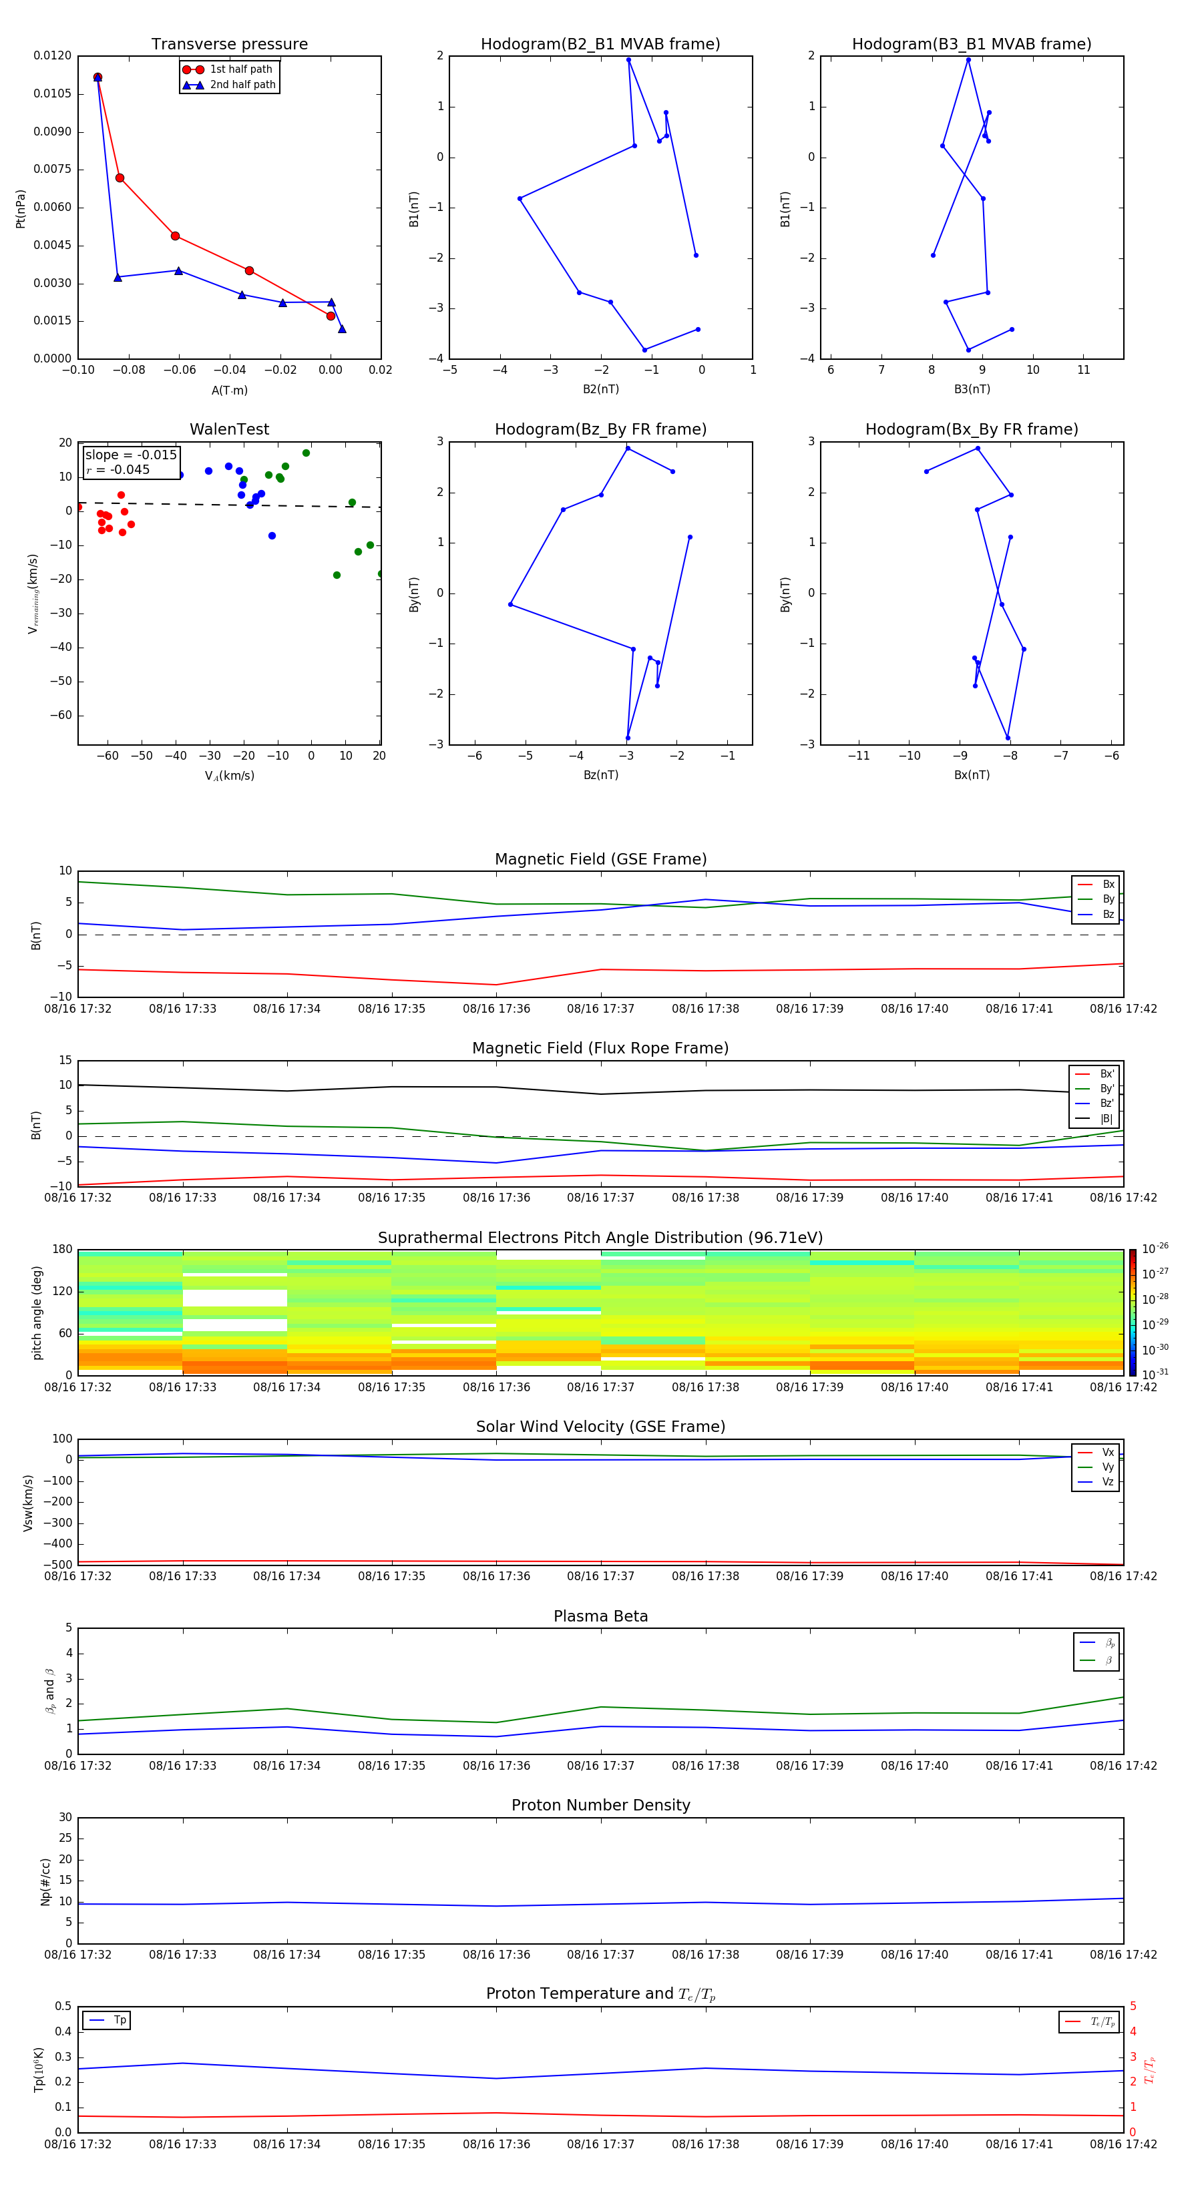
Task: Click the 'WalenTest' plot title
Action: (229, 429)
